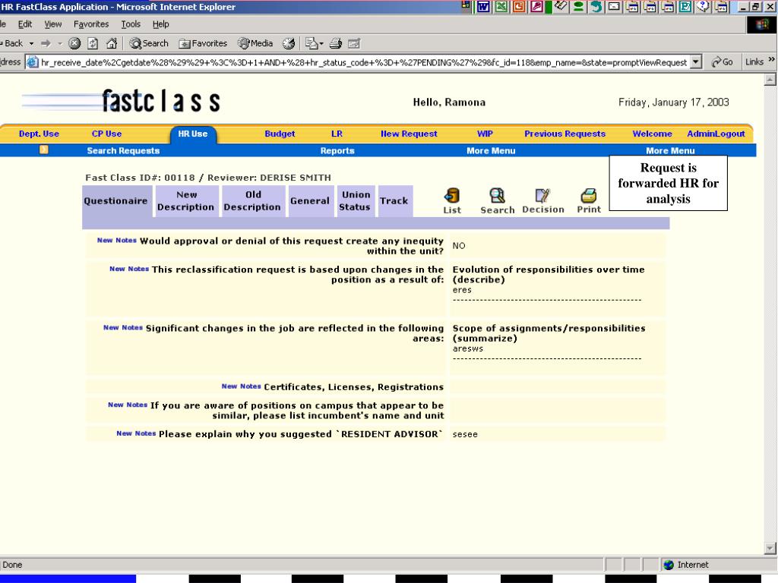Click the question-mark help icon in the Office shortcut bar
Image resolution: width=778 pixels, height=583 pixels.
click(703, 7)
